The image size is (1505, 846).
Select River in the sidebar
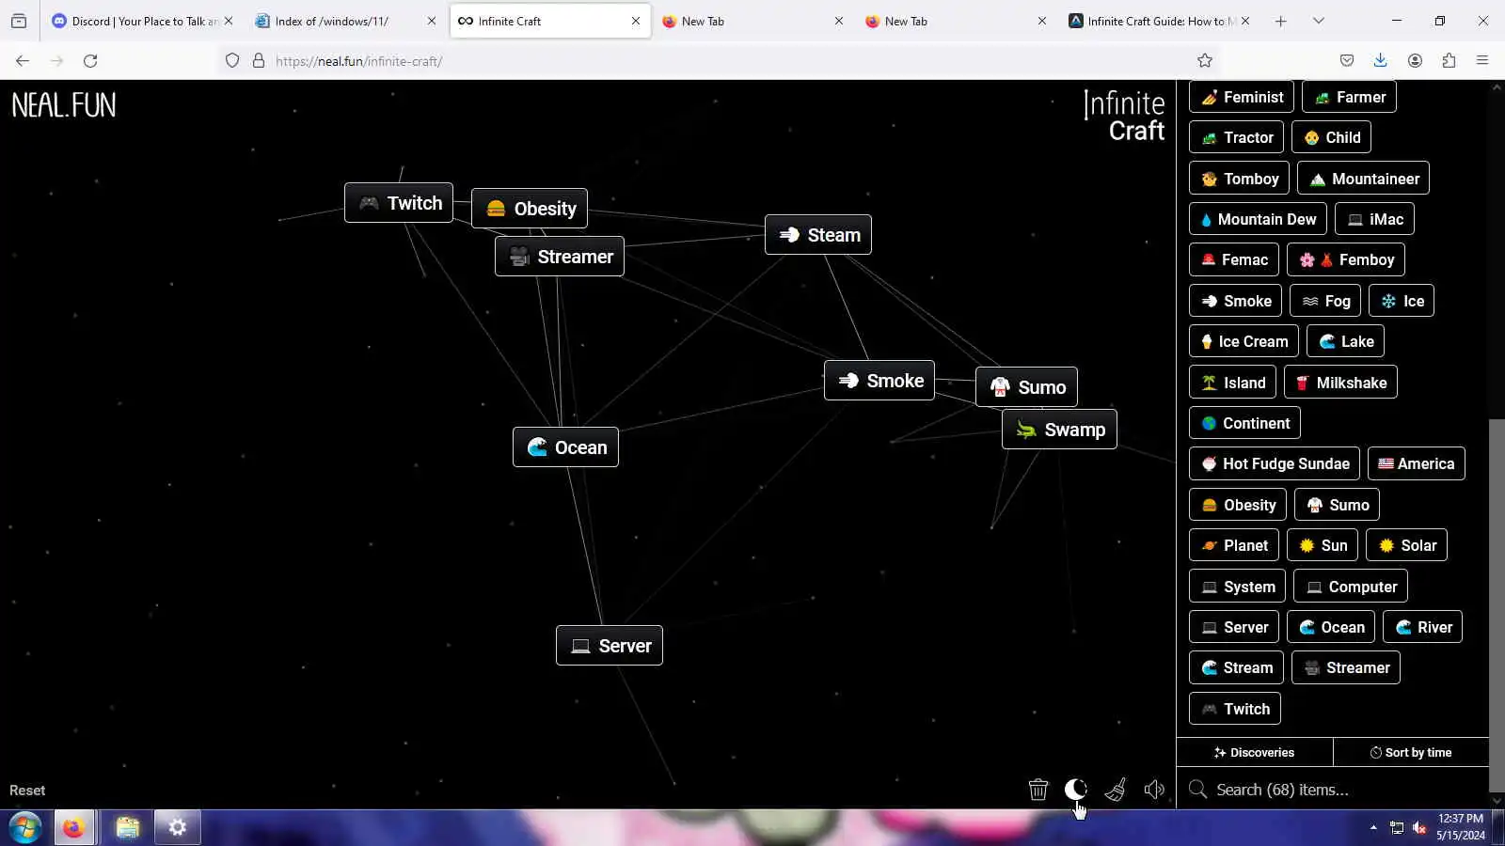[1422, 627]
